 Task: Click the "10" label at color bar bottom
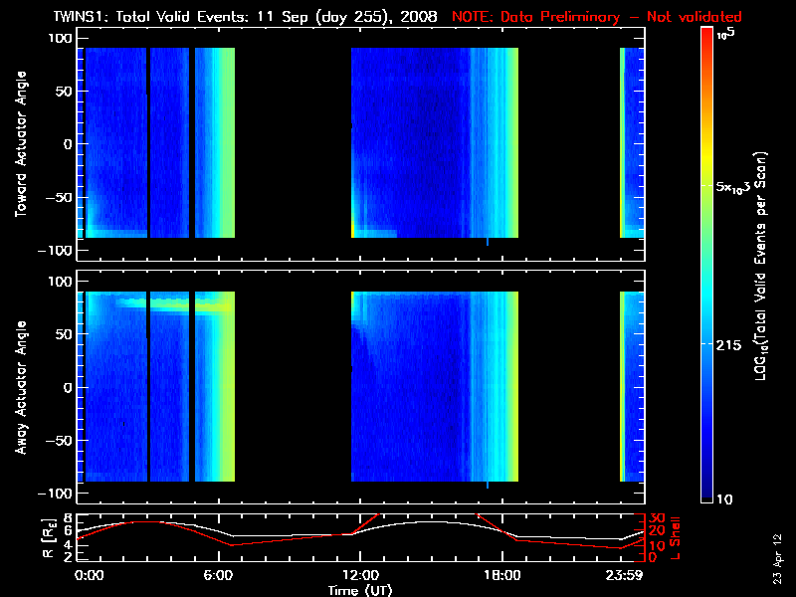click(x=724, y=499)
